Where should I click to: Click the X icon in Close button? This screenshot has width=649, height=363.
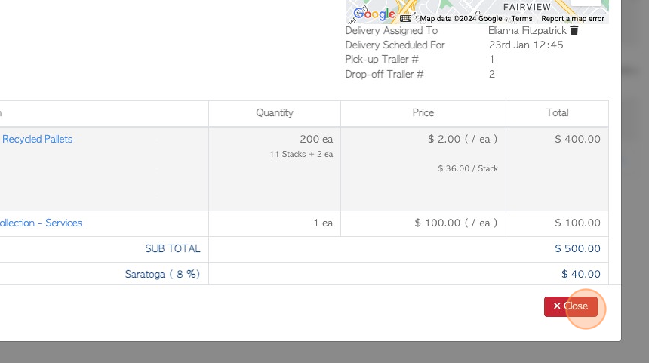pyautogui.click(x=557, y=306)
